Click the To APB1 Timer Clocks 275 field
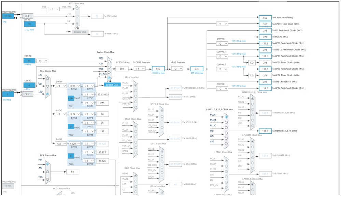Screen dimensions: 341x197 (x=265, y=63)
